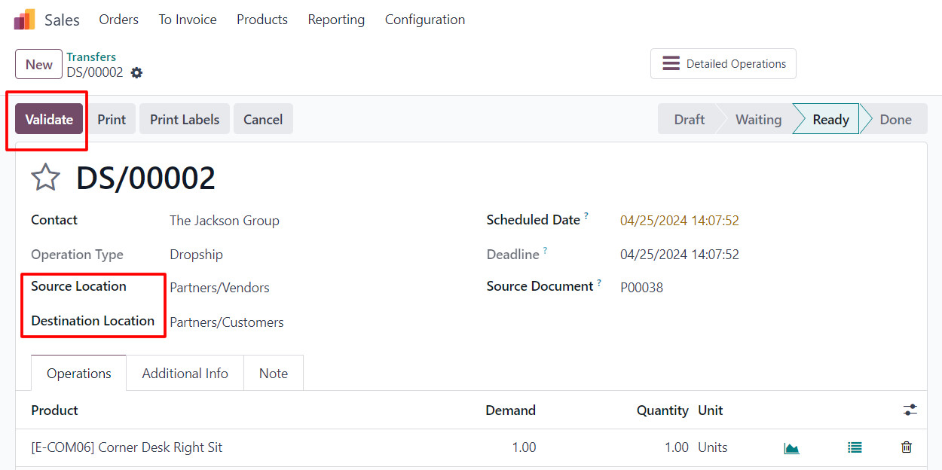
Task: Open detailed operations list icon on product row
Action: [855, 447]
